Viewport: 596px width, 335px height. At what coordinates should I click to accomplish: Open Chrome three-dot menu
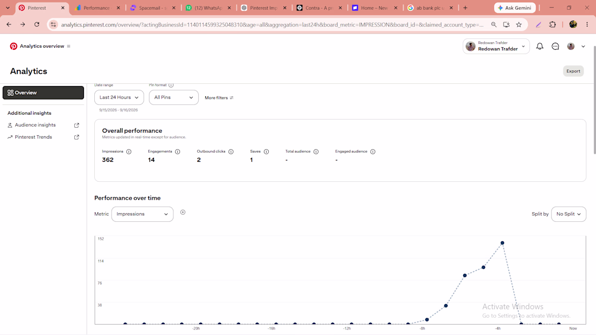(x=587, y=24)
